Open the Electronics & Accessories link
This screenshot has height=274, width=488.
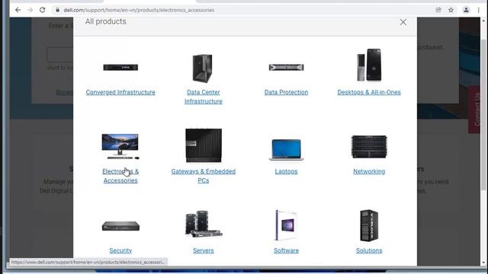(120, 176)
